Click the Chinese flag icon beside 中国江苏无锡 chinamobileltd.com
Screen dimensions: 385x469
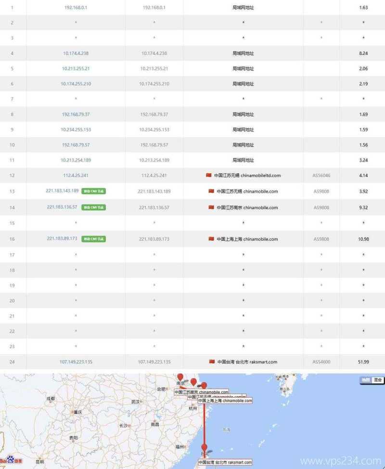[x=208, y=175]
